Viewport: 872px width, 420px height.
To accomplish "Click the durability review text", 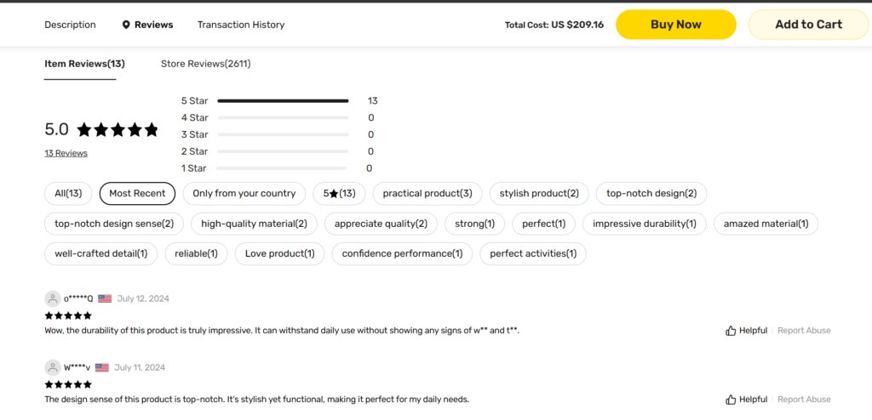I will click(x=282, y=331).
